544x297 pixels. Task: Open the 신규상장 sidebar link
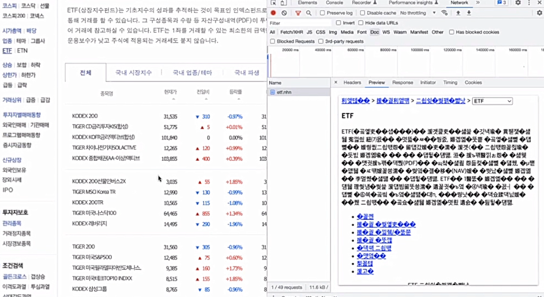[x=12, y=160]
